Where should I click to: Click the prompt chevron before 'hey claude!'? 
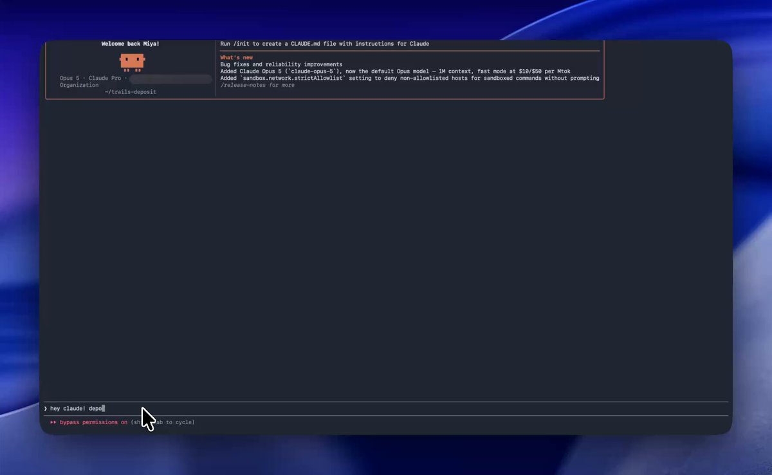(x=46, y=408)
